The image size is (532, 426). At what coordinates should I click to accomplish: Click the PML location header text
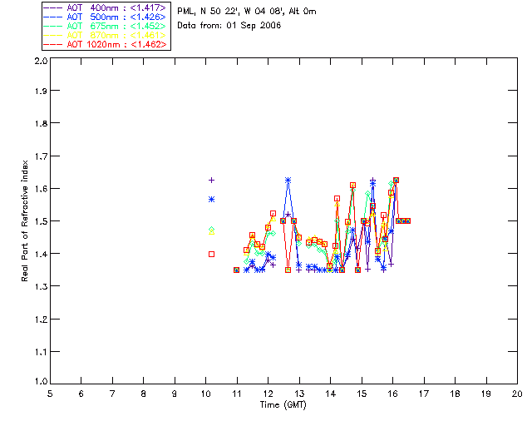247,12
